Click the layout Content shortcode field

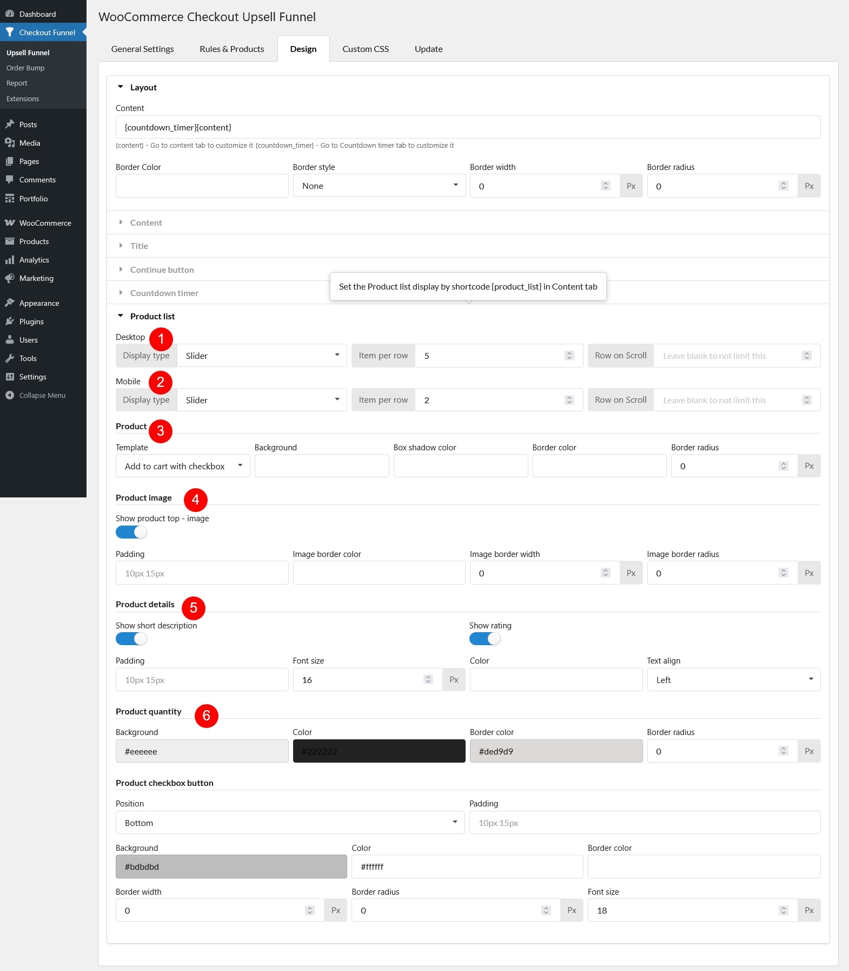pos(468,127)
